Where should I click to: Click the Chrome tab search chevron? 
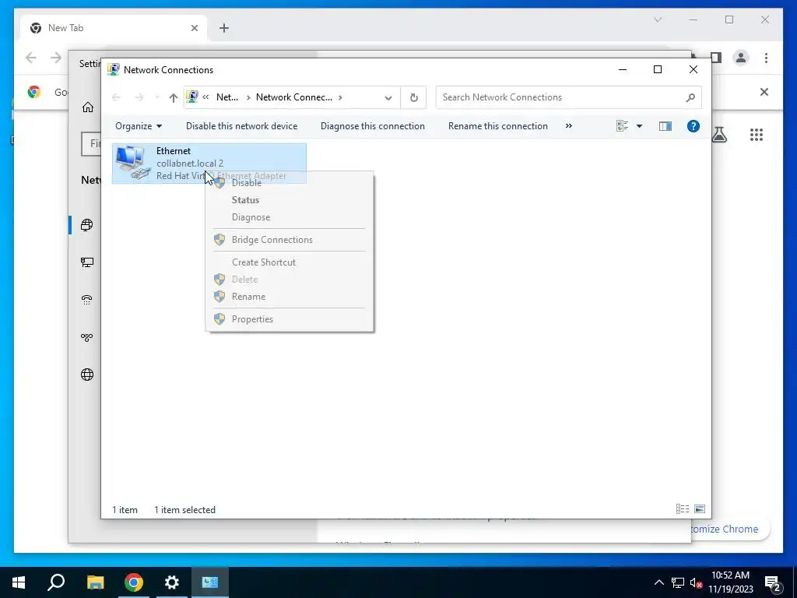[657, 19]
